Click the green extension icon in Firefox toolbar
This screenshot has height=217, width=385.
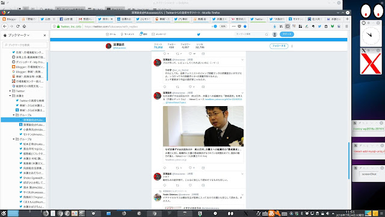pyautogui.click(x=332, y=27)
